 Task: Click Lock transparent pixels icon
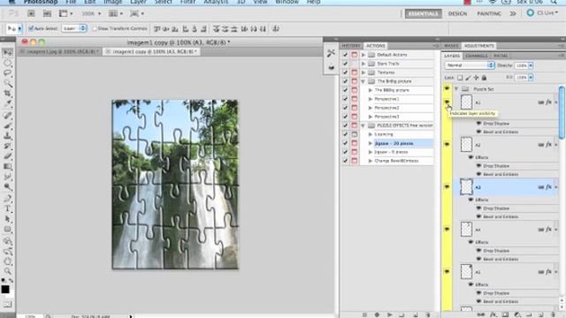pos(460,78)
